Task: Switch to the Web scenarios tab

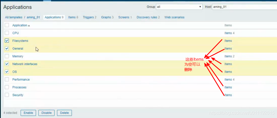Action: (x=174, y=17)
